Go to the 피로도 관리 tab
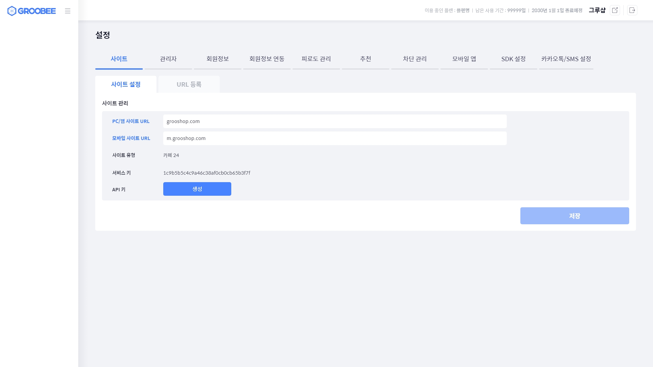 pos(316,59)
